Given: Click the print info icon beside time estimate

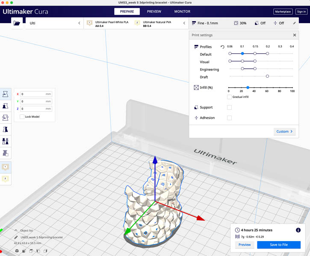Looking at the screenshot, I should (x=298, y=230).
